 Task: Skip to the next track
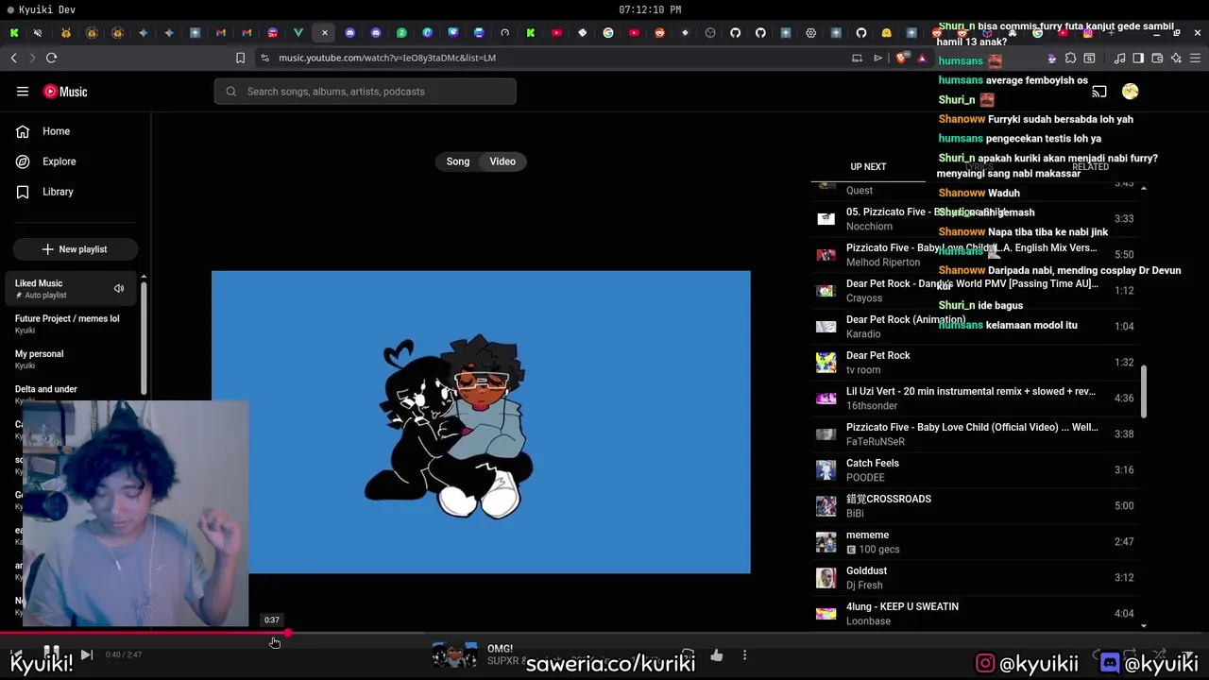point(86,654)
